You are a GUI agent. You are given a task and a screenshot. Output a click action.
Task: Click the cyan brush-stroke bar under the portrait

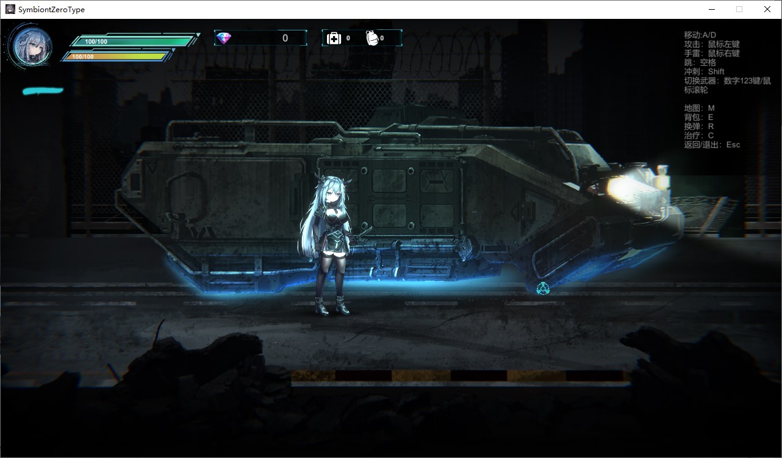click(x=43, y=91)
